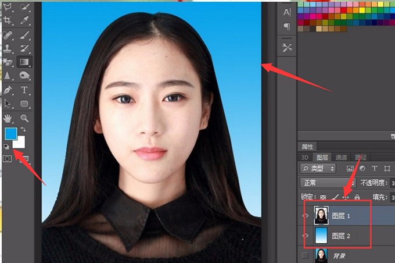This screenshot has width=395, height=263.
Task: Select the Hand tool
Action: 8,118
